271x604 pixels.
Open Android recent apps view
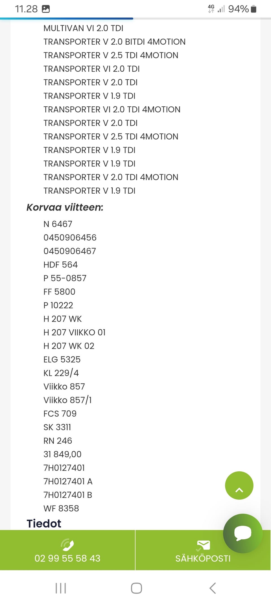point(61,588)
